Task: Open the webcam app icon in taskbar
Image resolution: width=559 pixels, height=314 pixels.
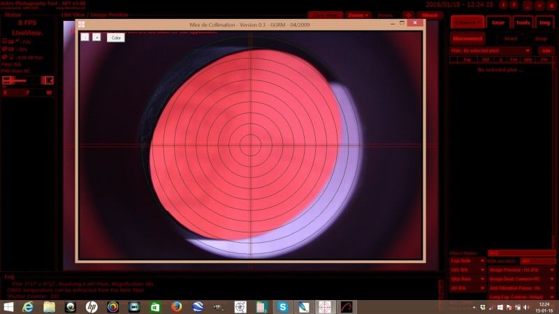Action: (x=71, y=307)
